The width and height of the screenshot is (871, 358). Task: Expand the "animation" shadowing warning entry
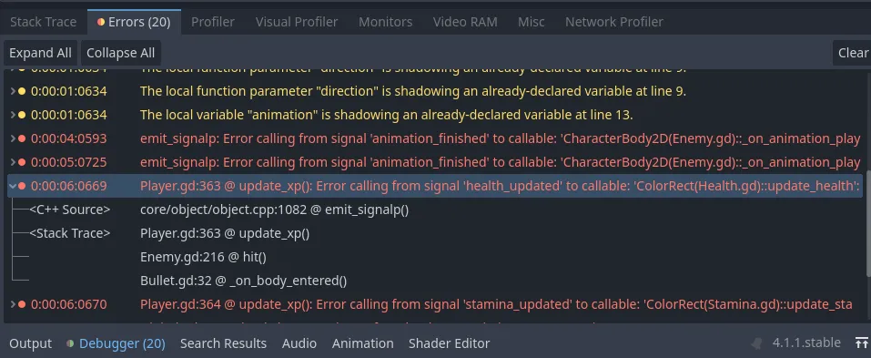click(14, 115)
